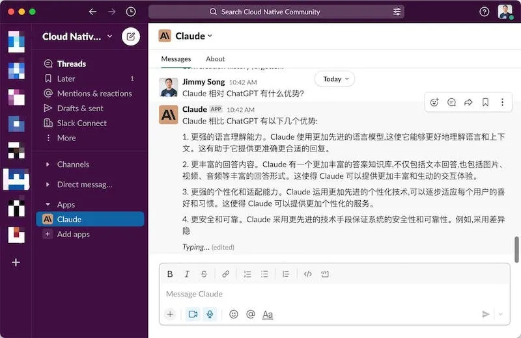Open send options dropdown arrow
This screenshot has height=338, width=521.
pos(501,314)
